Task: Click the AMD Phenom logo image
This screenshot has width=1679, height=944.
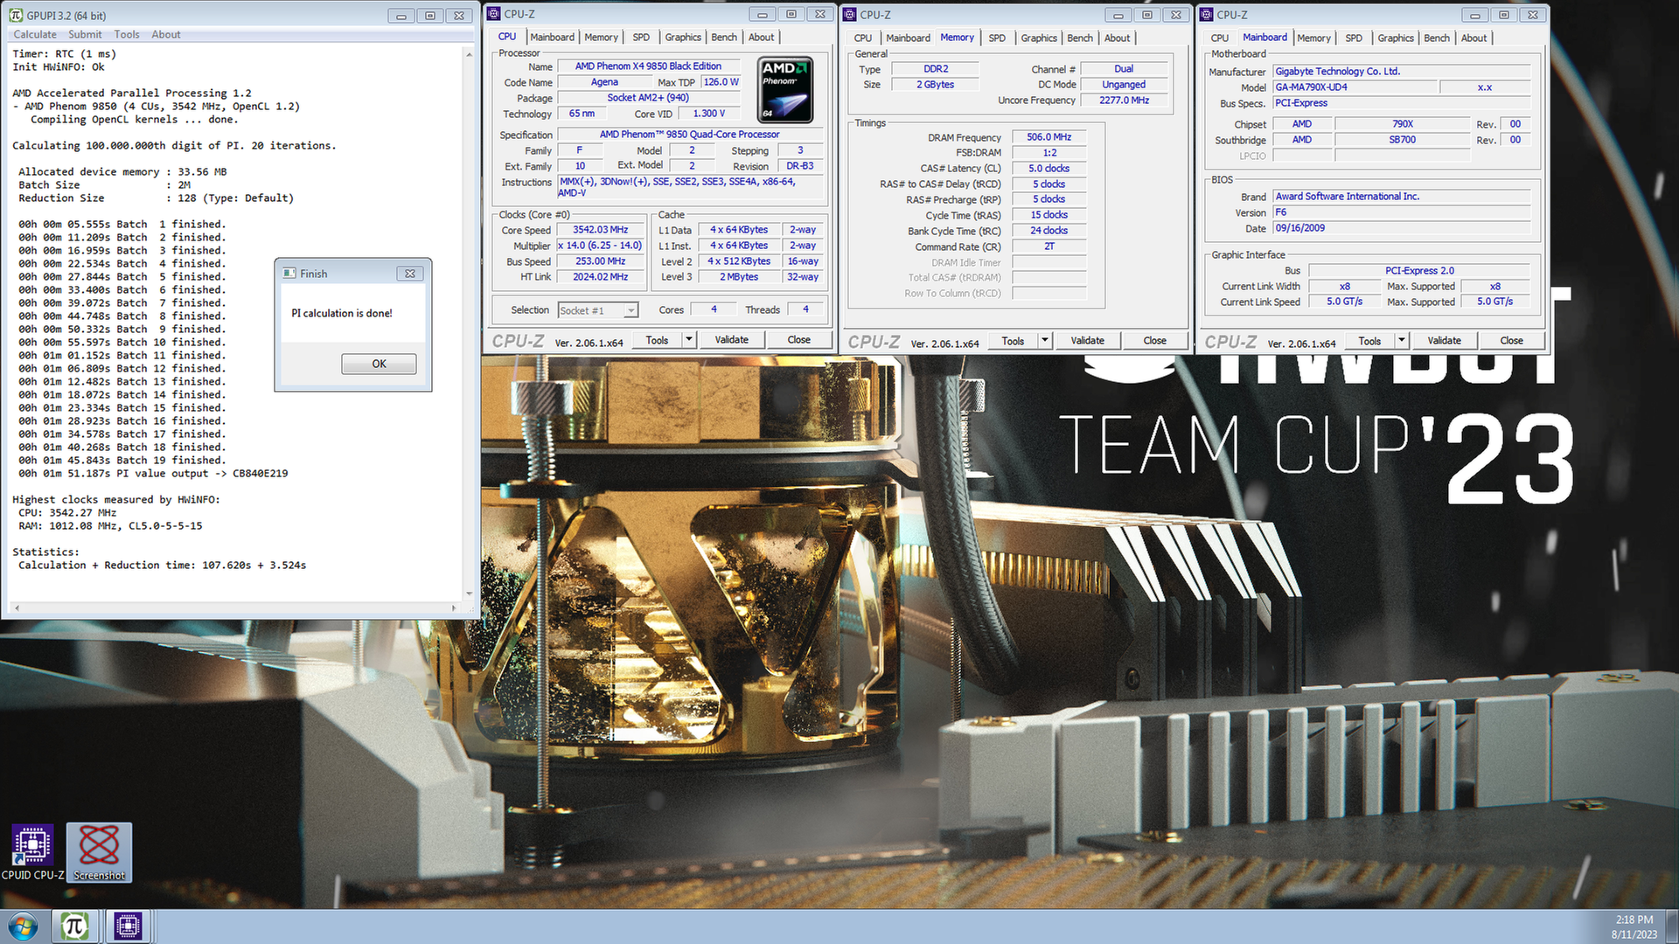Action: 784,89
